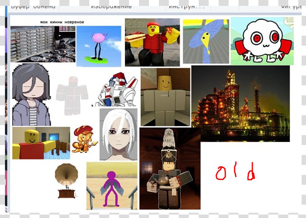Click the faded Roblox figure image
This screenshot has width=306, height=218.
pos(72,95)
